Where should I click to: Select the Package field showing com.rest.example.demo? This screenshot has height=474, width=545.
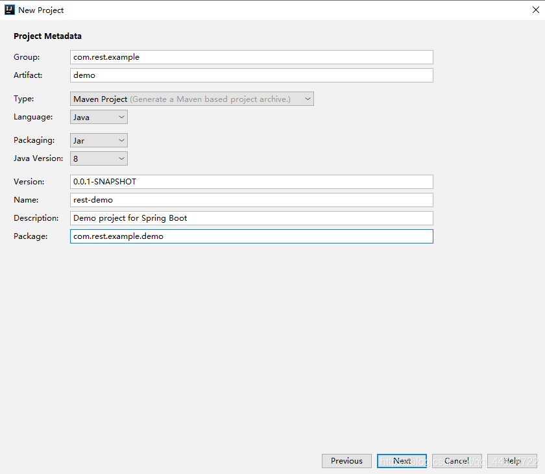tap(251, 236)
